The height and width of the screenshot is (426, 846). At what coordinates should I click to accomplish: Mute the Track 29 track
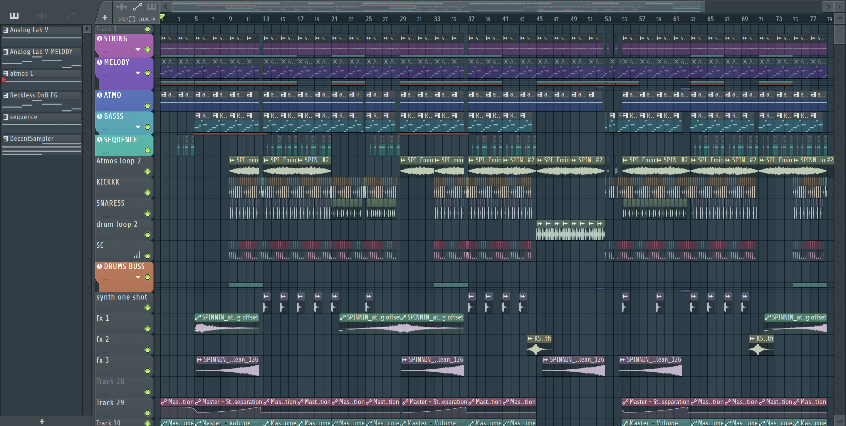(148, 413)
